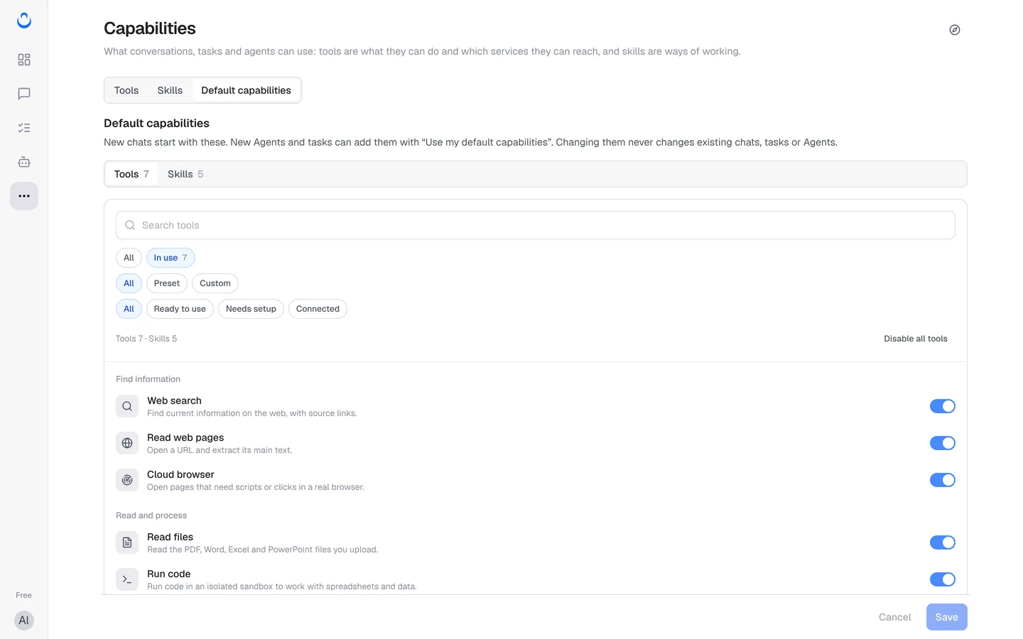Switch to the Skills top tab
The height and width of the screenshot is (639, 1023).
point(170,90)
